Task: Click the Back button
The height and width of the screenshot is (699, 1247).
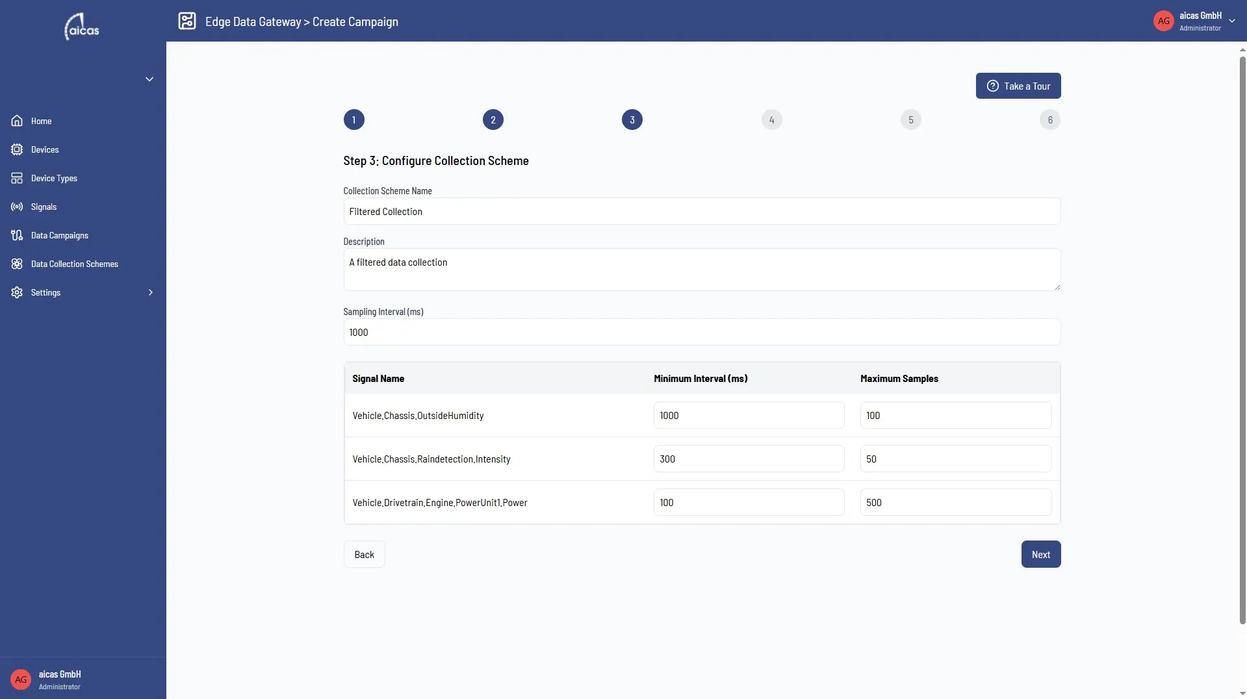Action: coord(364,554)
